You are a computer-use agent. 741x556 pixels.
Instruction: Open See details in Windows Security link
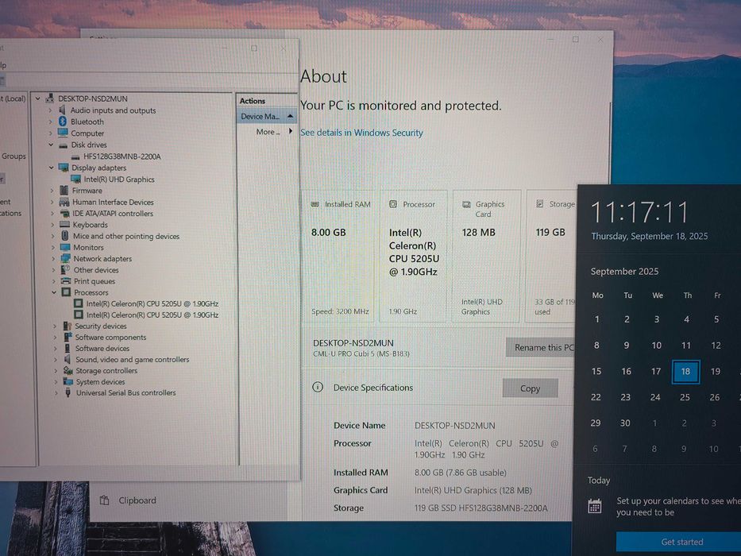point(361,133)
